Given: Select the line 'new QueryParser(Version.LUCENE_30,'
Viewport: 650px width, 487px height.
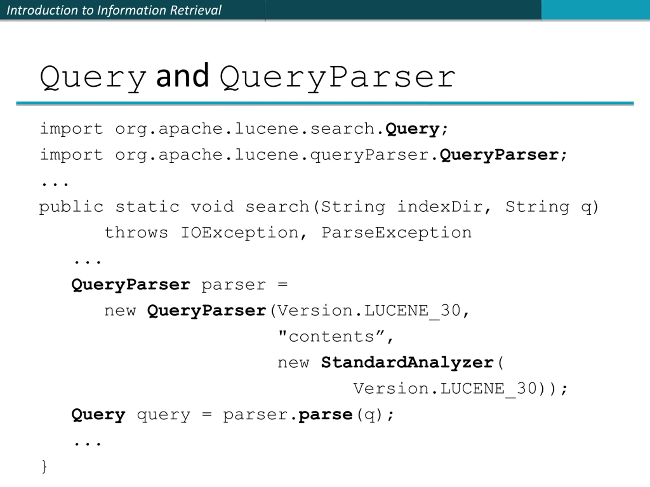Looking at the screenshot, I should click(x=287, y=311).
